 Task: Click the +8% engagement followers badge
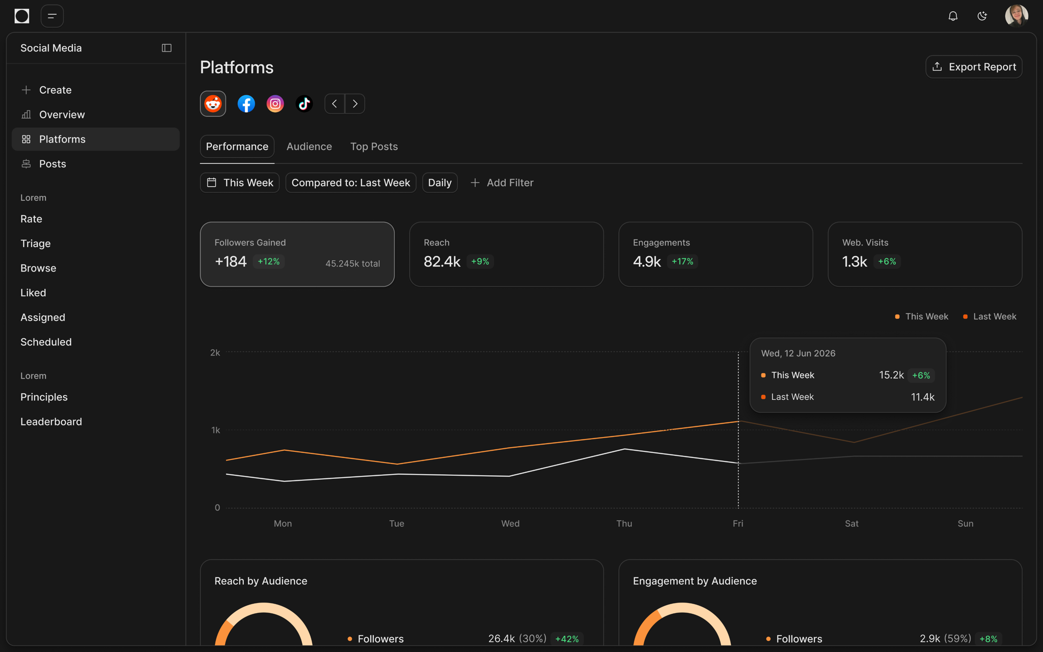(x=989, y=639)
